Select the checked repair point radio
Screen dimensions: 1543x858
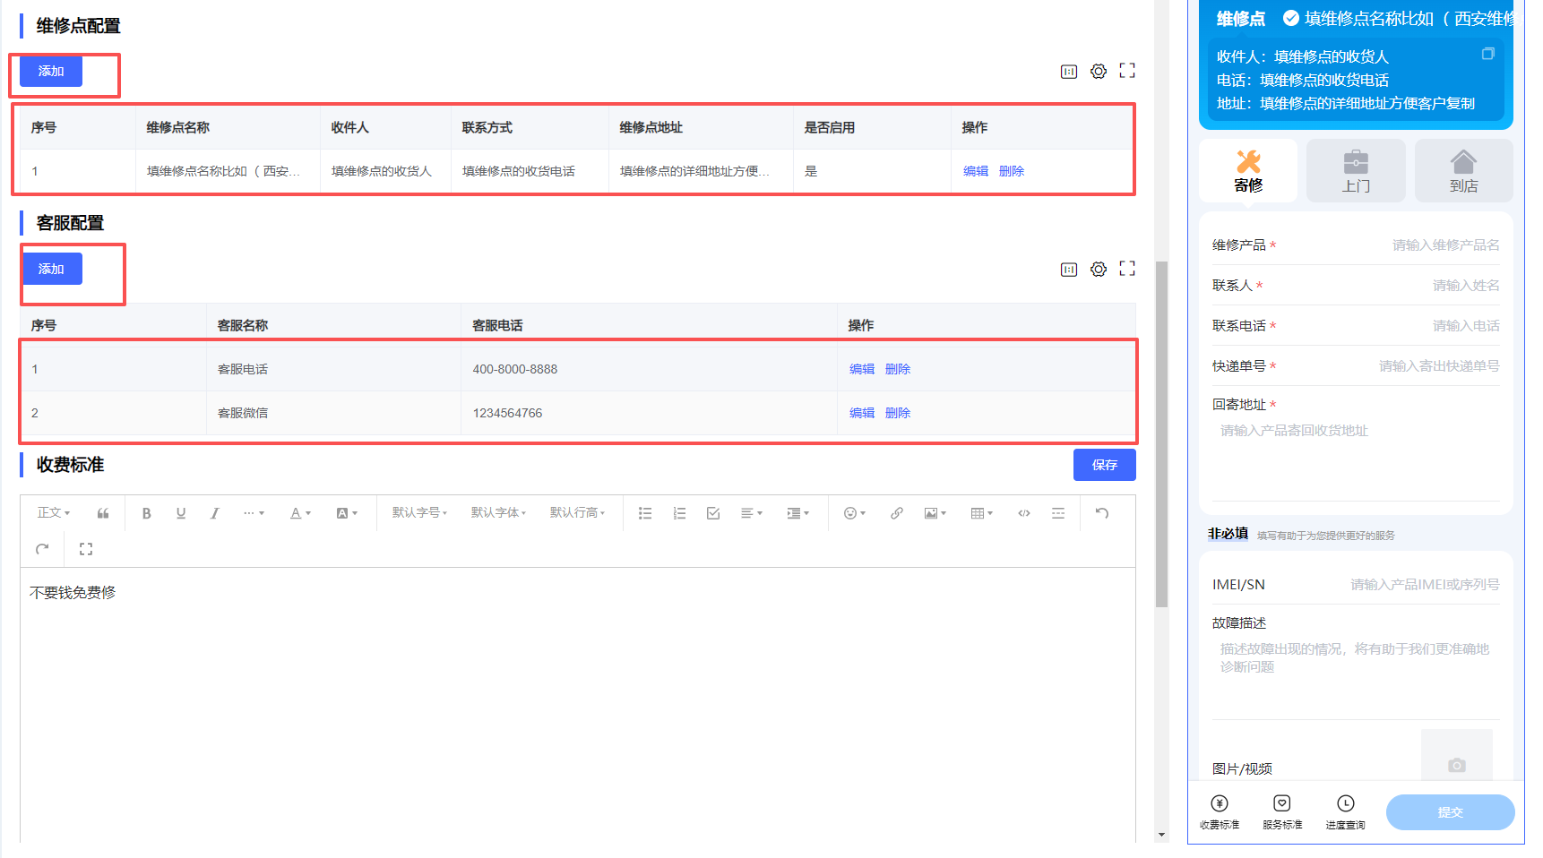point(1291,18)
